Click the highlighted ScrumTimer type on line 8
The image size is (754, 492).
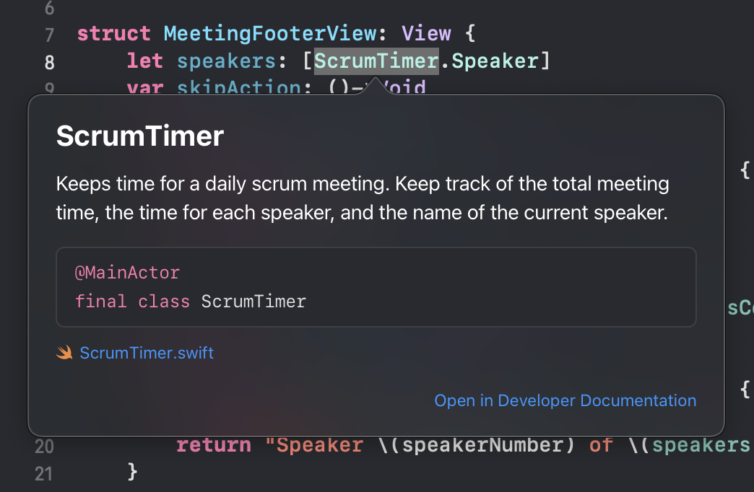(376, 61)
